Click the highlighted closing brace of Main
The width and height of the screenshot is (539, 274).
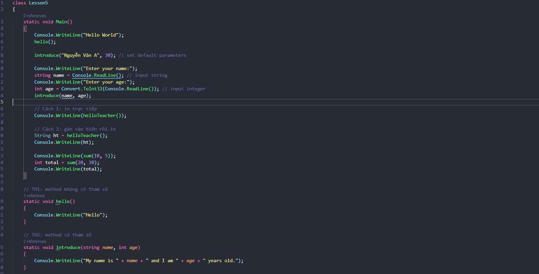pyautogui.click(x=25, y=176)
